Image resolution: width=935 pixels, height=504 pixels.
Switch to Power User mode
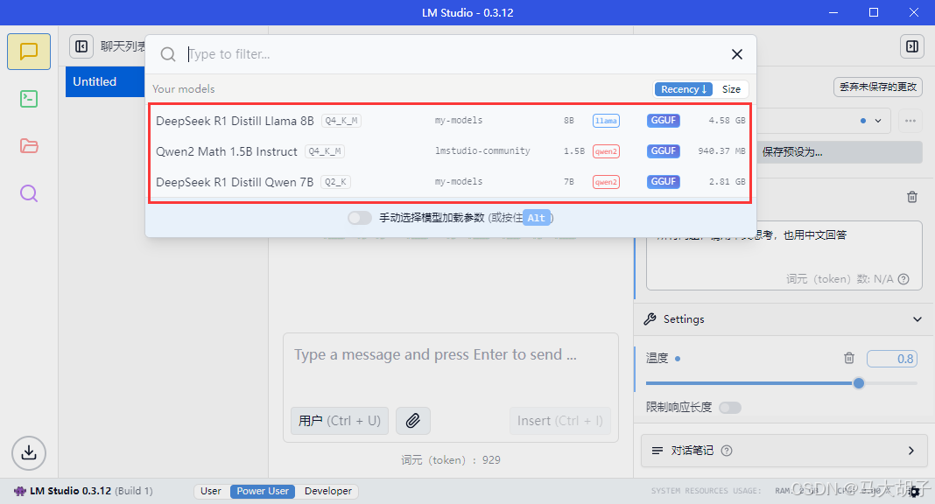[263, 491]
